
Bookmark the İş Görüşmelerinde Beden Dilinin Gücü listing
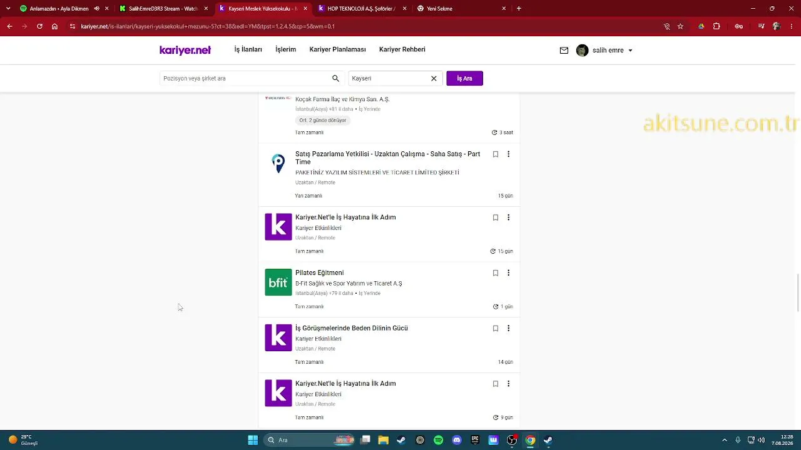pos(496,329)
